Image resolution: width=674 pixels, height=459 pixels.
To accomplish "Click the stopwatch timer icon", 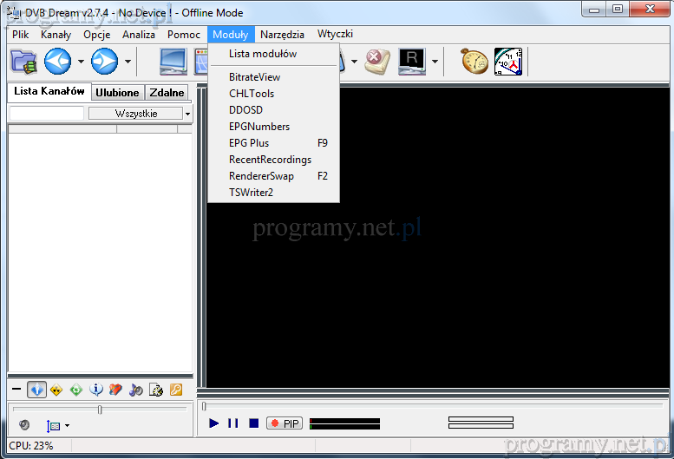I will [x=474, y=62].
